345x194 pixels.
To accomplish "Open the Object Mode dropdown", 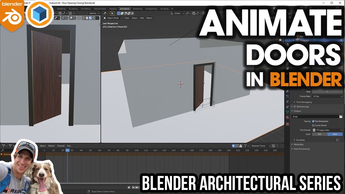I will (x=113, y=18).
